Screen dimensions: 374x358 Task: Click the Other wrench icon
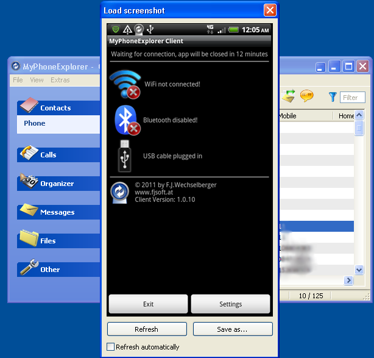[x=29, y=268]
